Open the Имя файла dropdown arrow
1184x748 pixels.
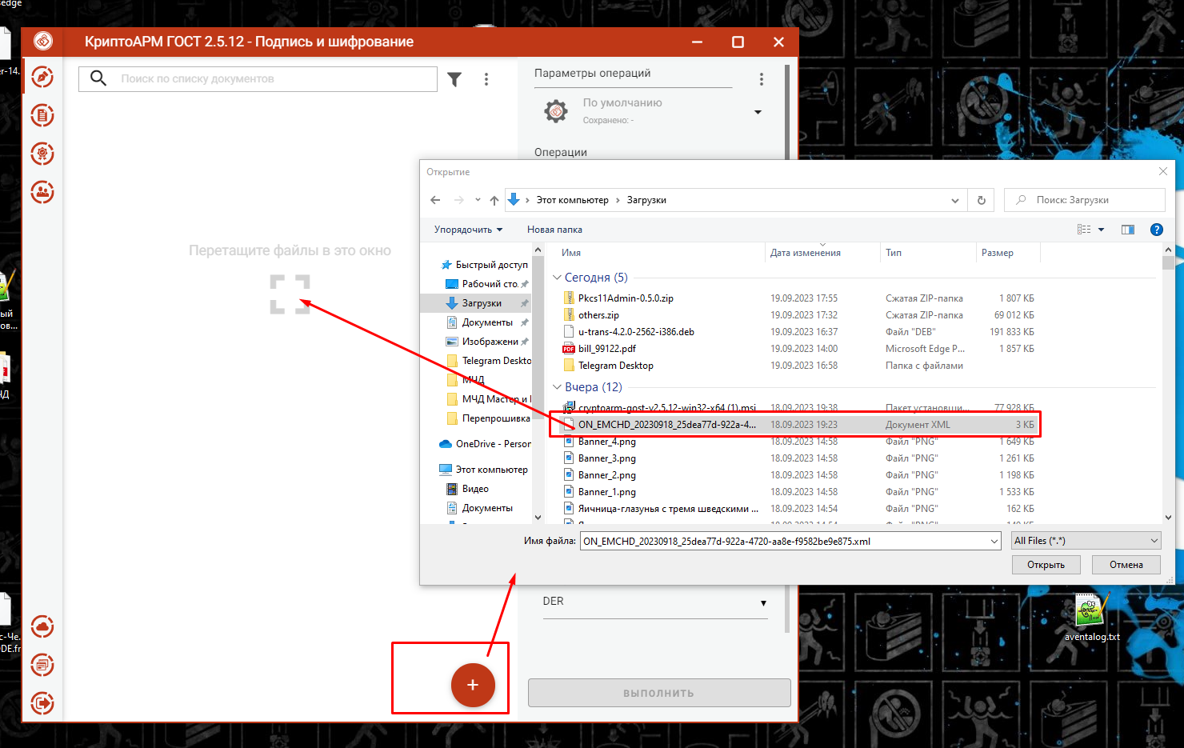[x=994, y=542]
